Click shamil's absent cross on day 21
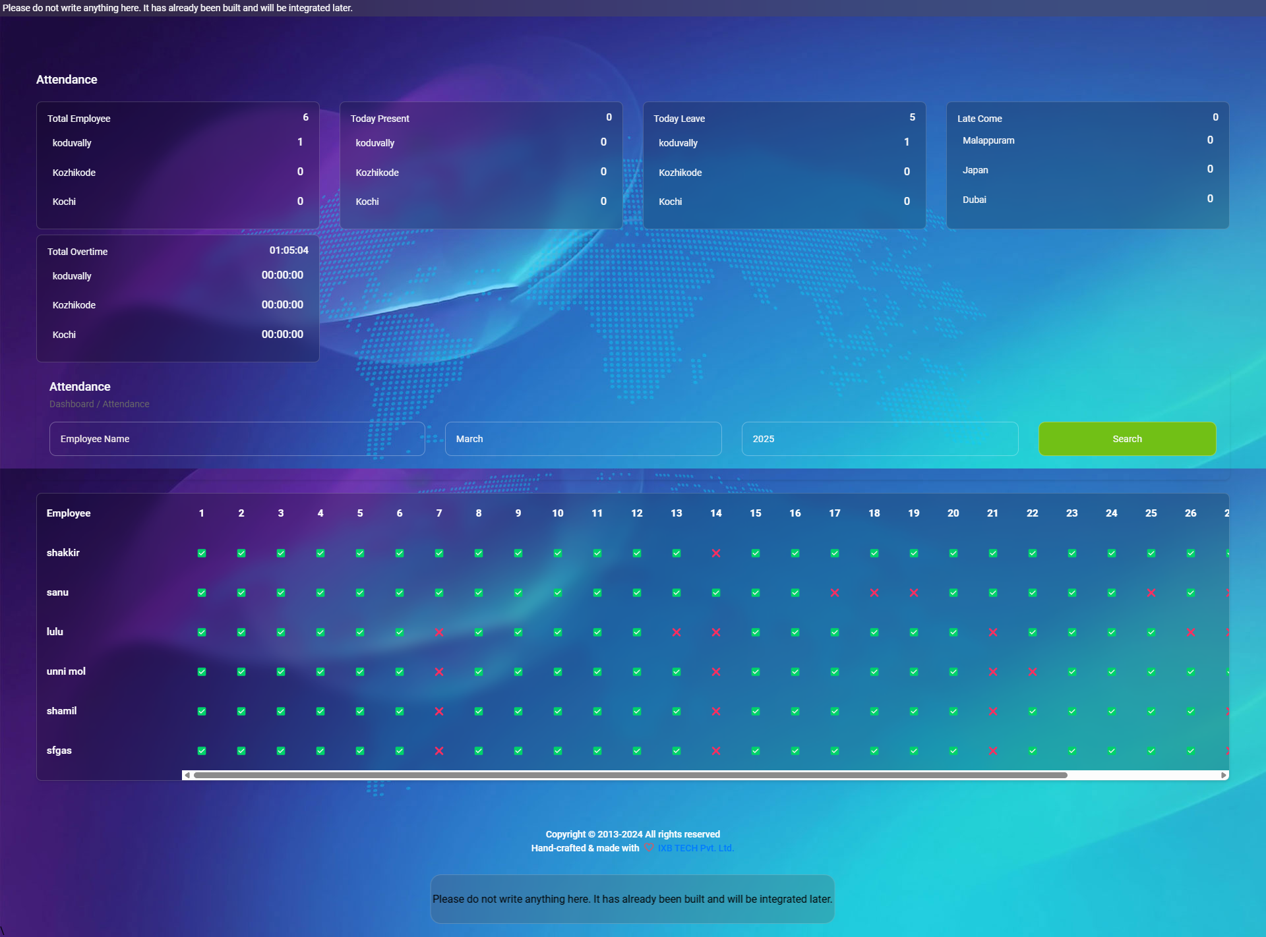Screen dimensions: 1266x937 click(993, 712)
